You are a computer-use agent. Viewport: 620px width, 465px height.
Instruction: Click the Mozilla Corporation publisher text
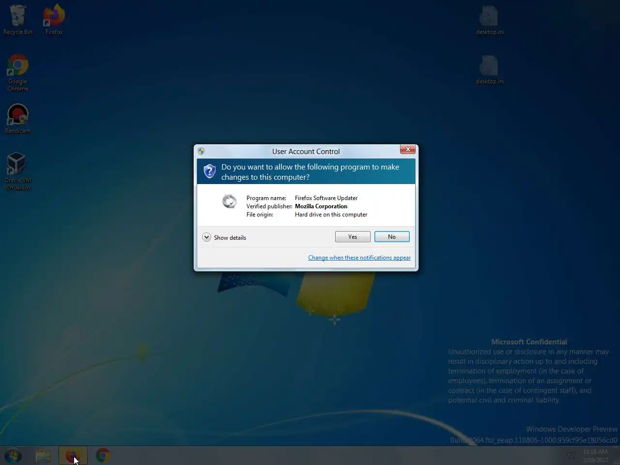[321, 206]
